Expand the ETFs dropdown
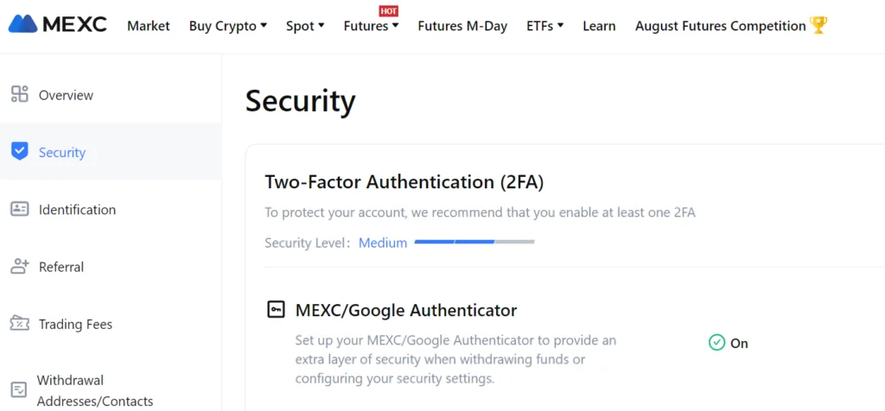The height and width of the screenshot is (411, 885). 545,26
